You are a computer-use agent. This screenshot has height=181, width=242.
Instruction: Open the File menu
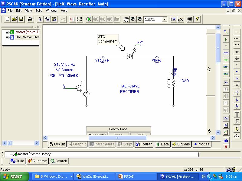tap(10, 11)
